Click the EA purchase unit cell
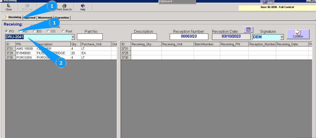 pos(96,53)
